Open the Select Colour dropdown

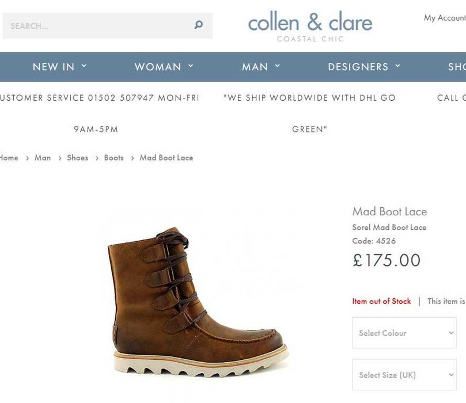pyautogui.click(x=404, y=333)
